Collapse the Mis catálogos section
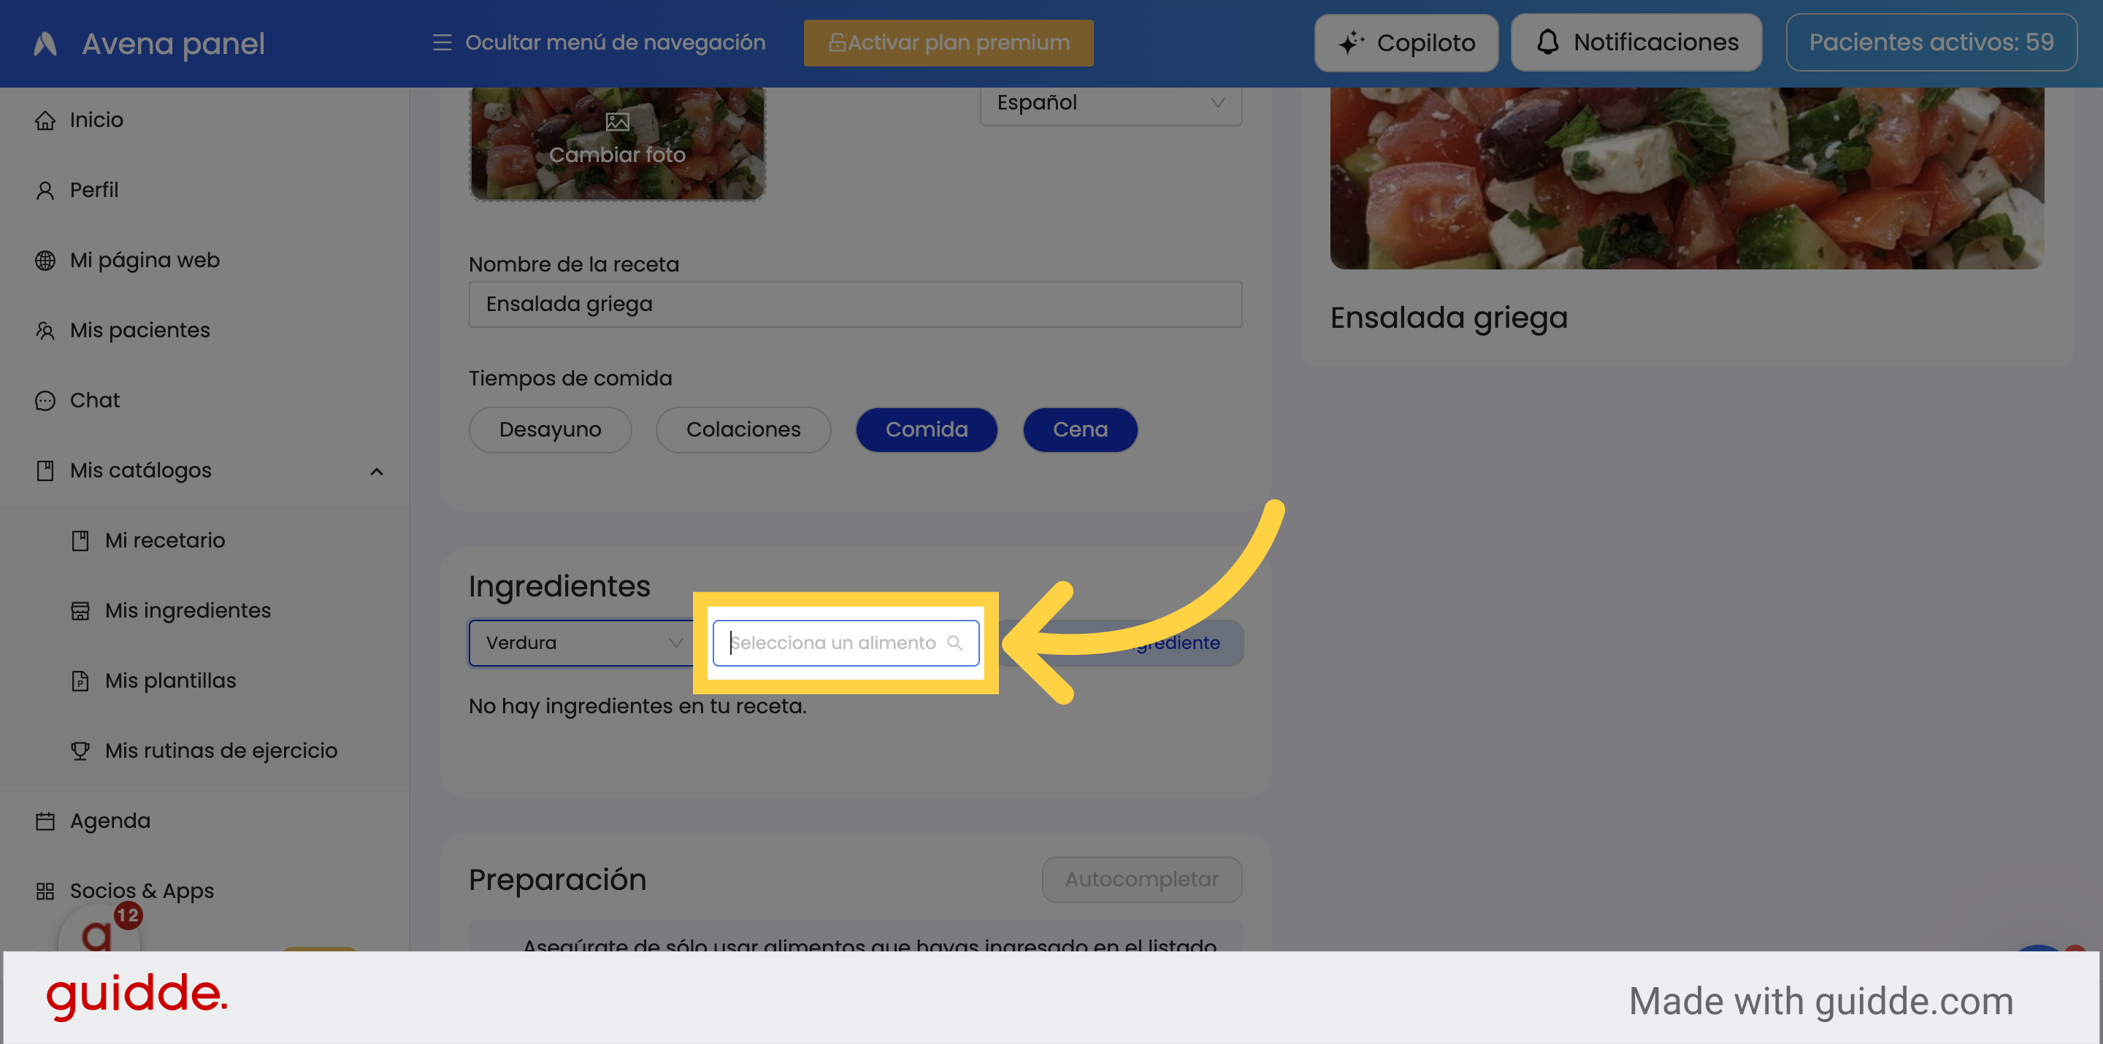Screen dimensions: 2103x1044 [376, 470]
